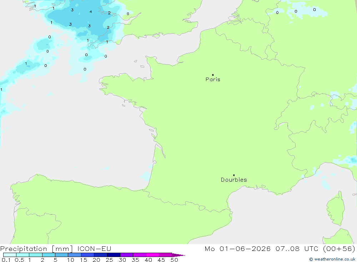The width and height of the screenshot is (357, 262).
Task: Select the 35–40 mm purple legend swatch
Action: coord(140,255)
